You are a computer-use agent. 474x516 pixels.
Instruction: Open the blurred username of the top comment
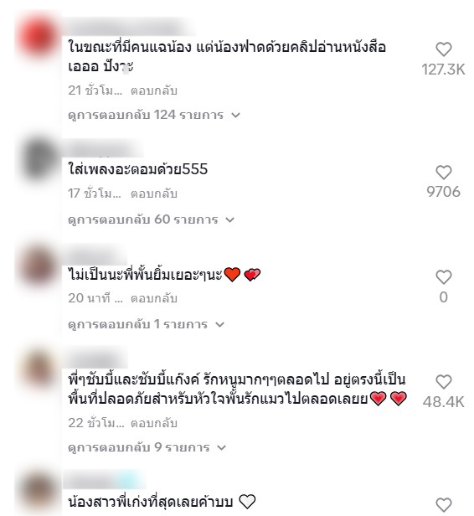click(128, 27)
